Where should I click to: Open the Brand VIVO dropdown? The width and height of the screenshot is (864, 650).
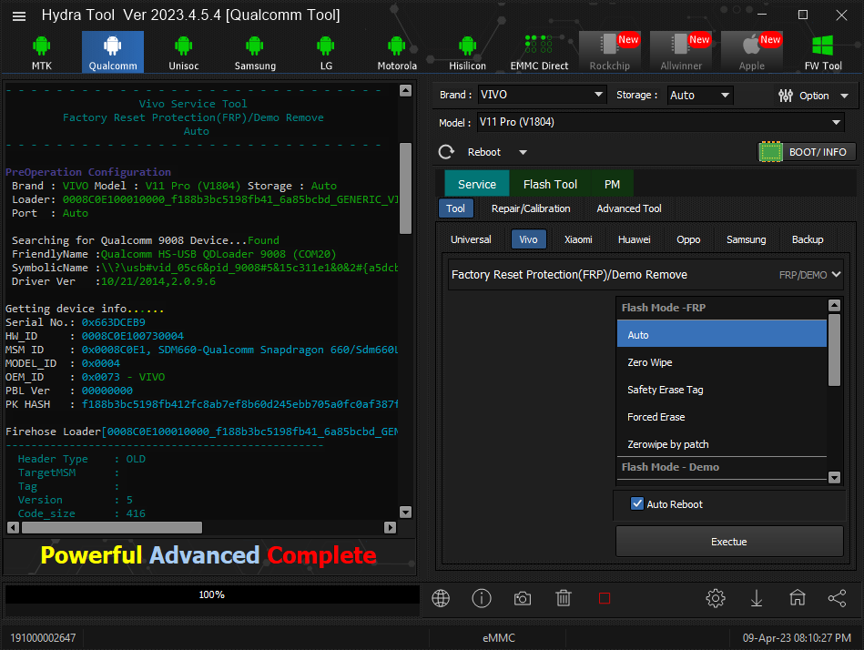(x=542, y=95)
